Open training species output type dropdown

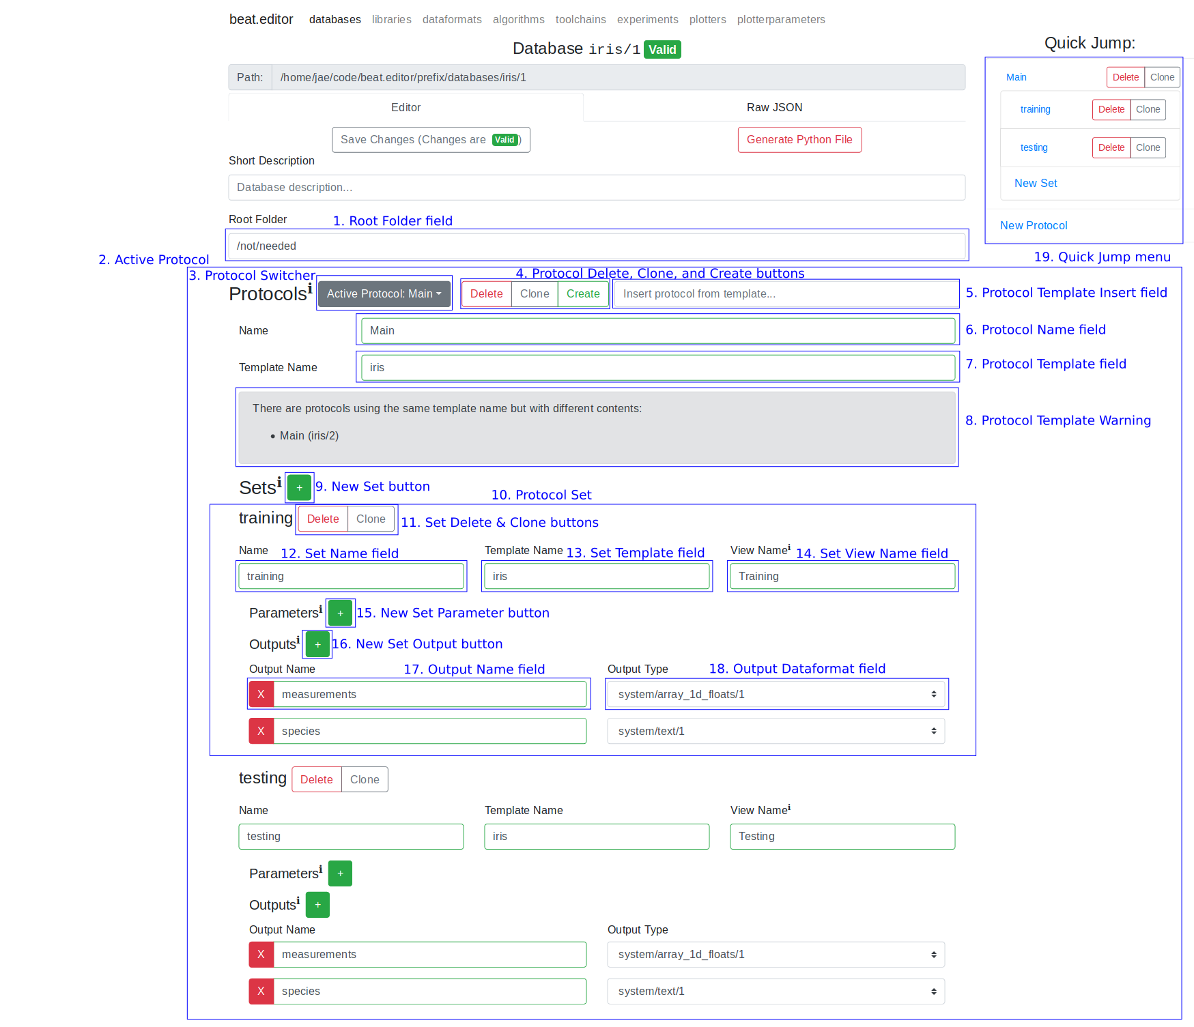[776, 731]
